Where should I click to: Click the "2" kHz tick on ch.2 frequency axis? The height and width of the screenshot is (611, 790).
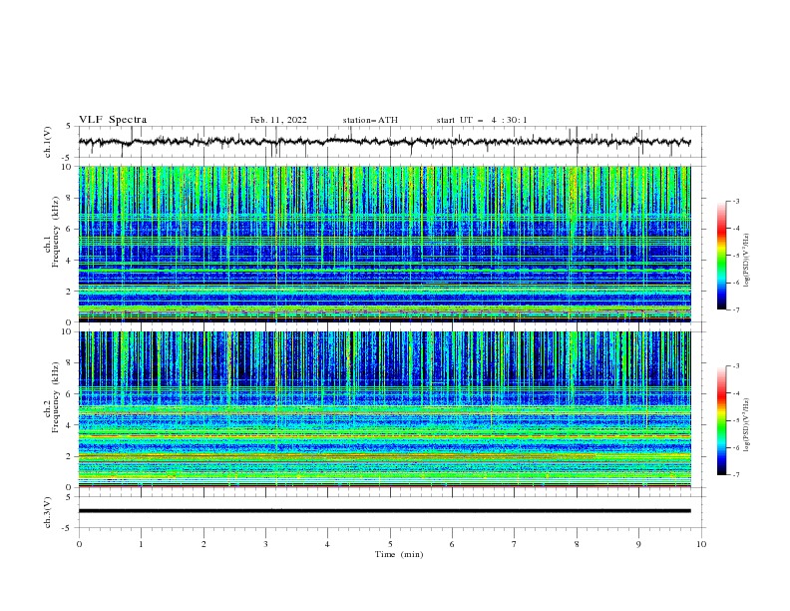pyautogui.click(x=69, y=456)
